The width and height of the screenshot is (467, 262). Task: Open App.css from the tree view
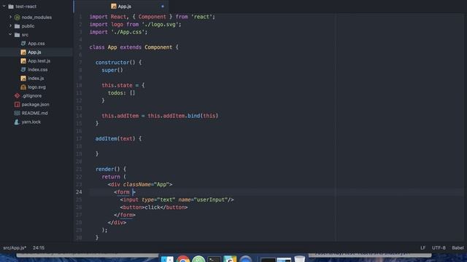[x=36, y=44]
